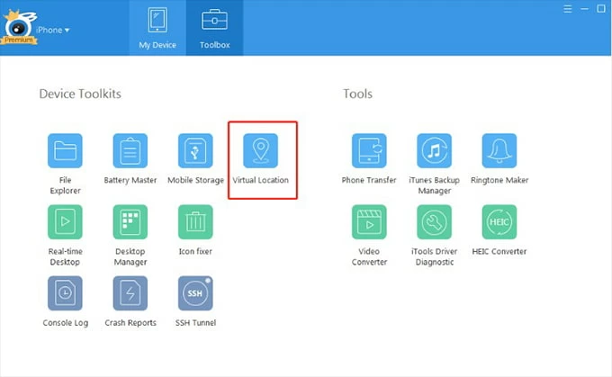Select the Virtual Location tool
The image size is (612, 377).
click(261, 151)
